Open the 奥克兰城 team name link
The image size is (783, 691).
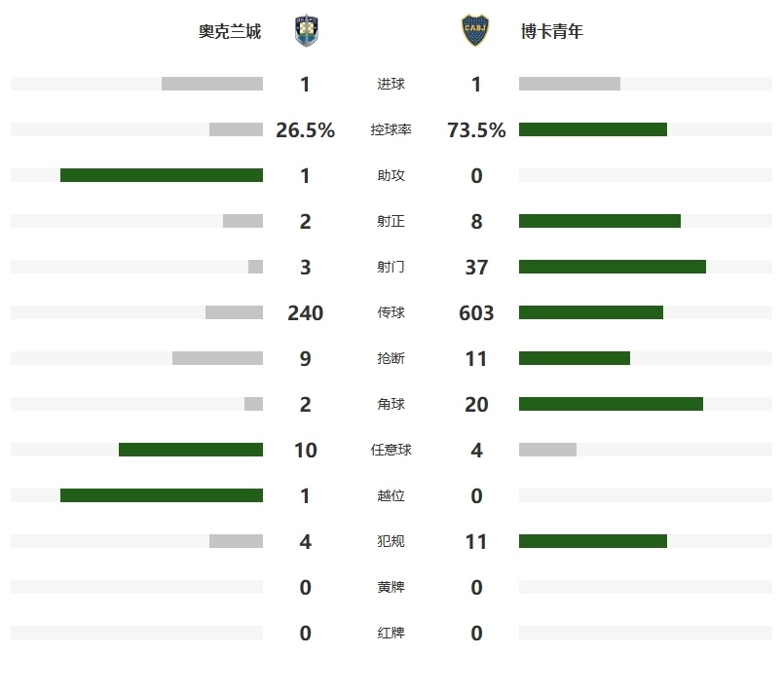230,31
